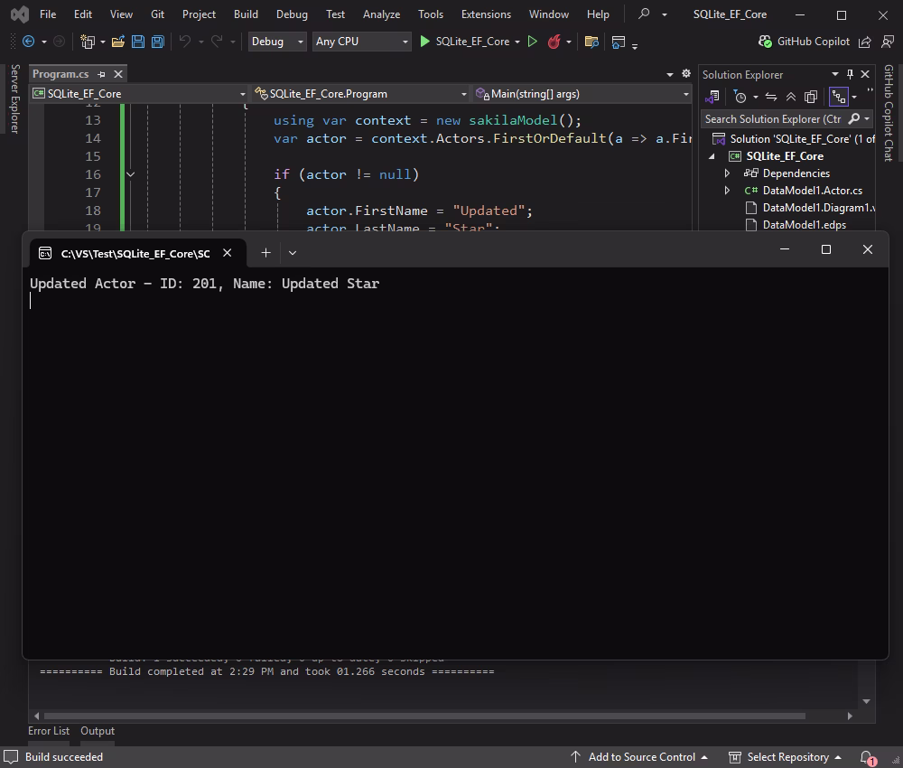Expand the Dependencies node in Solution Explorer
The image size is (903, 768).
[727, 173]
